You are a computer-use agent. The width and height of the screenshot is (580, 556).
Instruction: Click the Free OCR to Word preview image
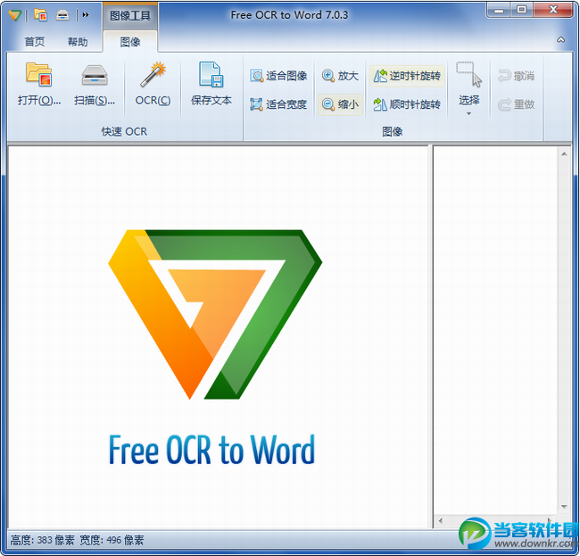(x=214, y=348)
